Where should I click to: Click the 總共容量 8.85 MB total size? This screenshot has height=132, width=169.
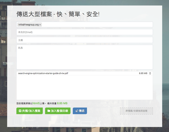point(57,103)
